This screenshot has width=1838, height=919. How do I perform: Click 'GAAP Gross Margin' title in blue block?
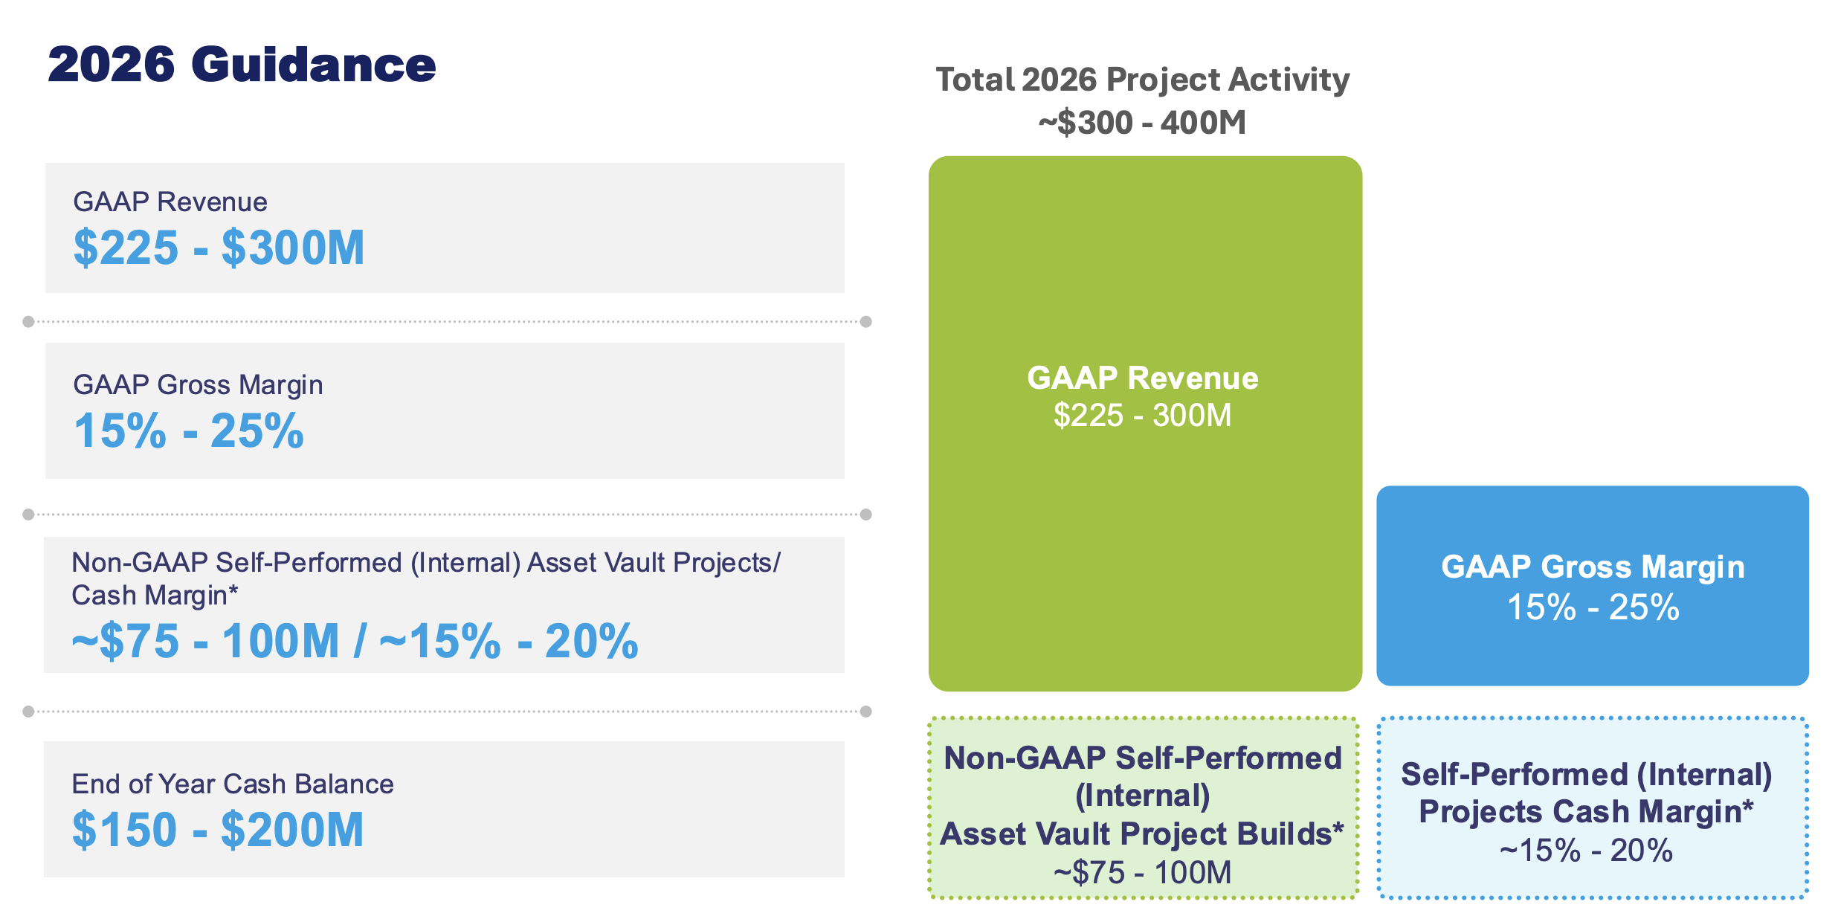tap(1593, 567)
